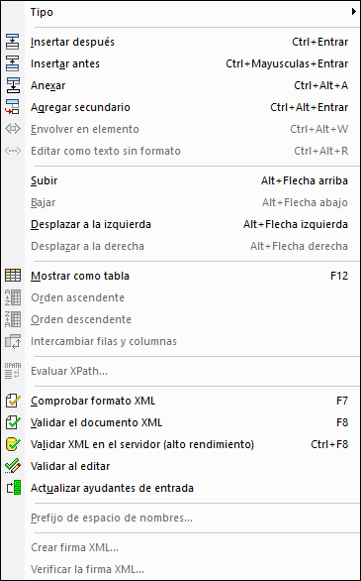Toggle Validar al editar option
This screenshot has width=361, height=581.
click(x=188, y=466)
